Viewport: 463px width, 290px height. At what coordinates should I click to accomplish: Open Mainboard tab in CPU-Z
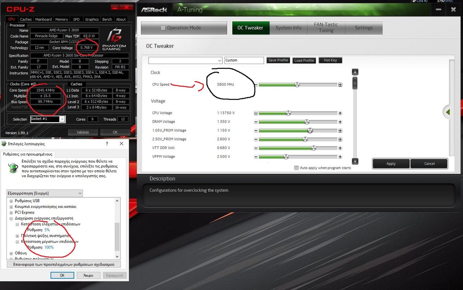pos(44,19)
